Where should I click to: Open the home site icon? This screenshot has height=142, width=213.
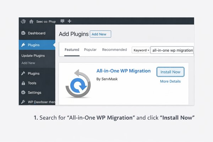(x=31, y=21)
